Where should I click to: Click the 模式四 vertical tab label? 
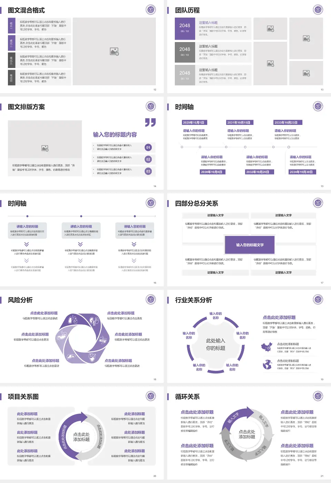pos(11,78)
